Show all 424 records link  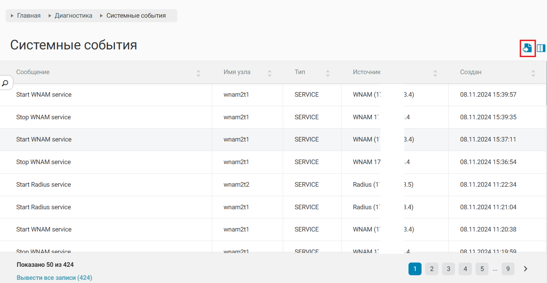click(54, 278)
